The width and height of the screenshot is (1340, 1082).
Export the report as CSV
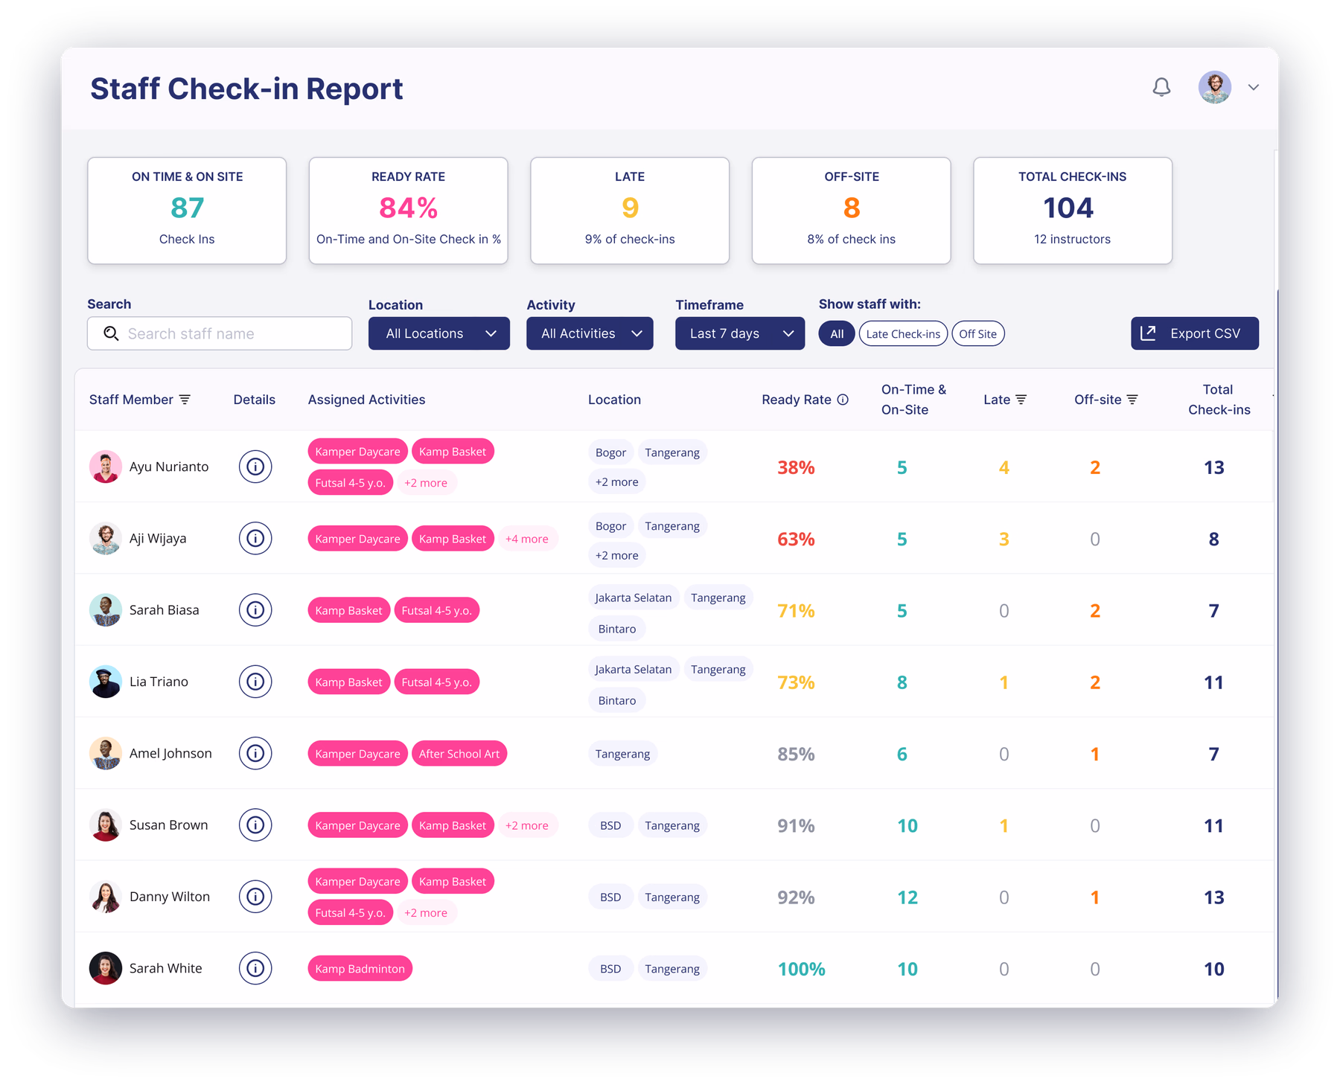(1195, 333)
